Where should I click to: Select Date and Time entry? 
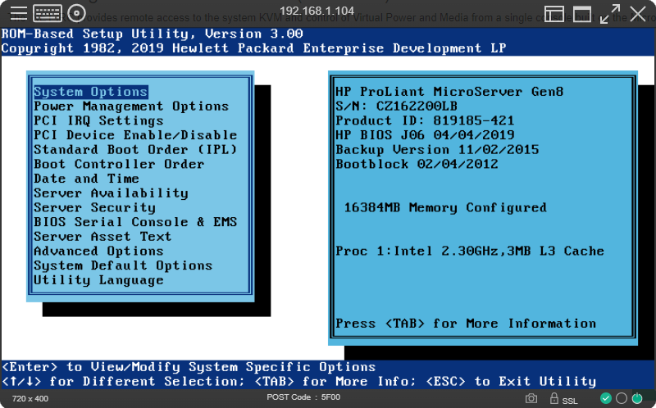87,179
